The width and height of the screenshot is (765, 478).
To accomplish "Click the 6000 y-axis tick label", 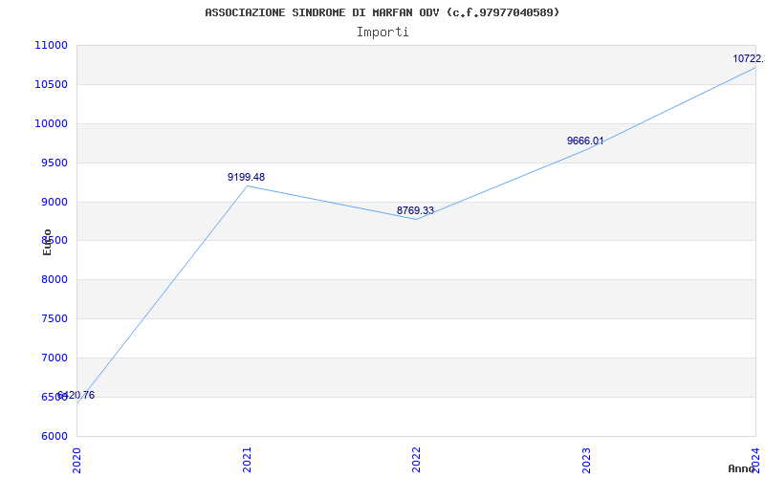I will coord(54,436).
